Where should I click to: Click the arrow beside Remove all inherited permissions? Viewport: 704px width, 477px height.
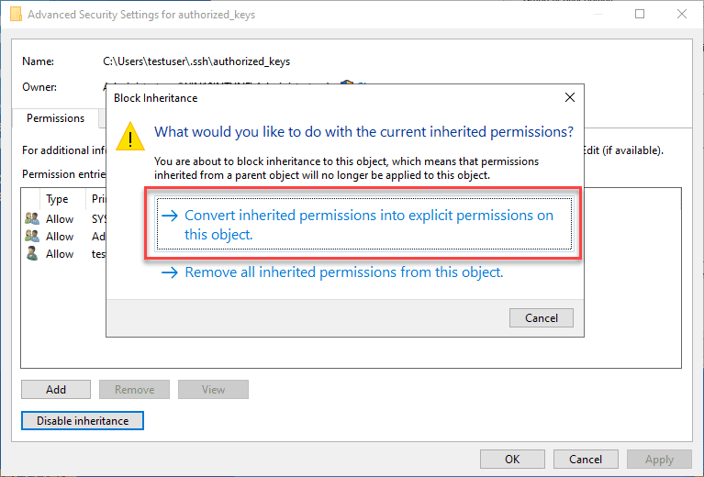tap(170, 272)
